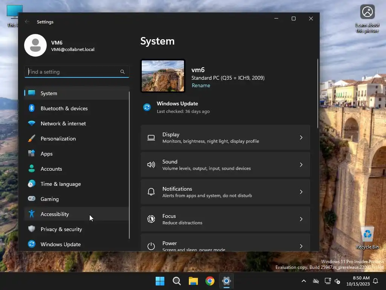
Task: Expand Display settings chevron
Action: pyautogui.click(x=301, y=137)
